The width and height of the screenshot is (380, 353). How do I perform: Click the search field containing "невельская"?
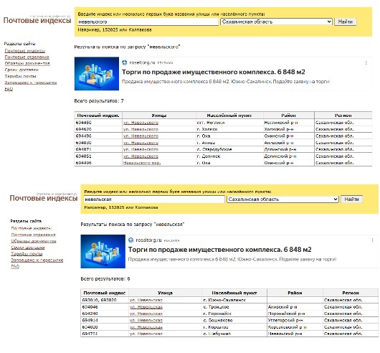[154, 199]
